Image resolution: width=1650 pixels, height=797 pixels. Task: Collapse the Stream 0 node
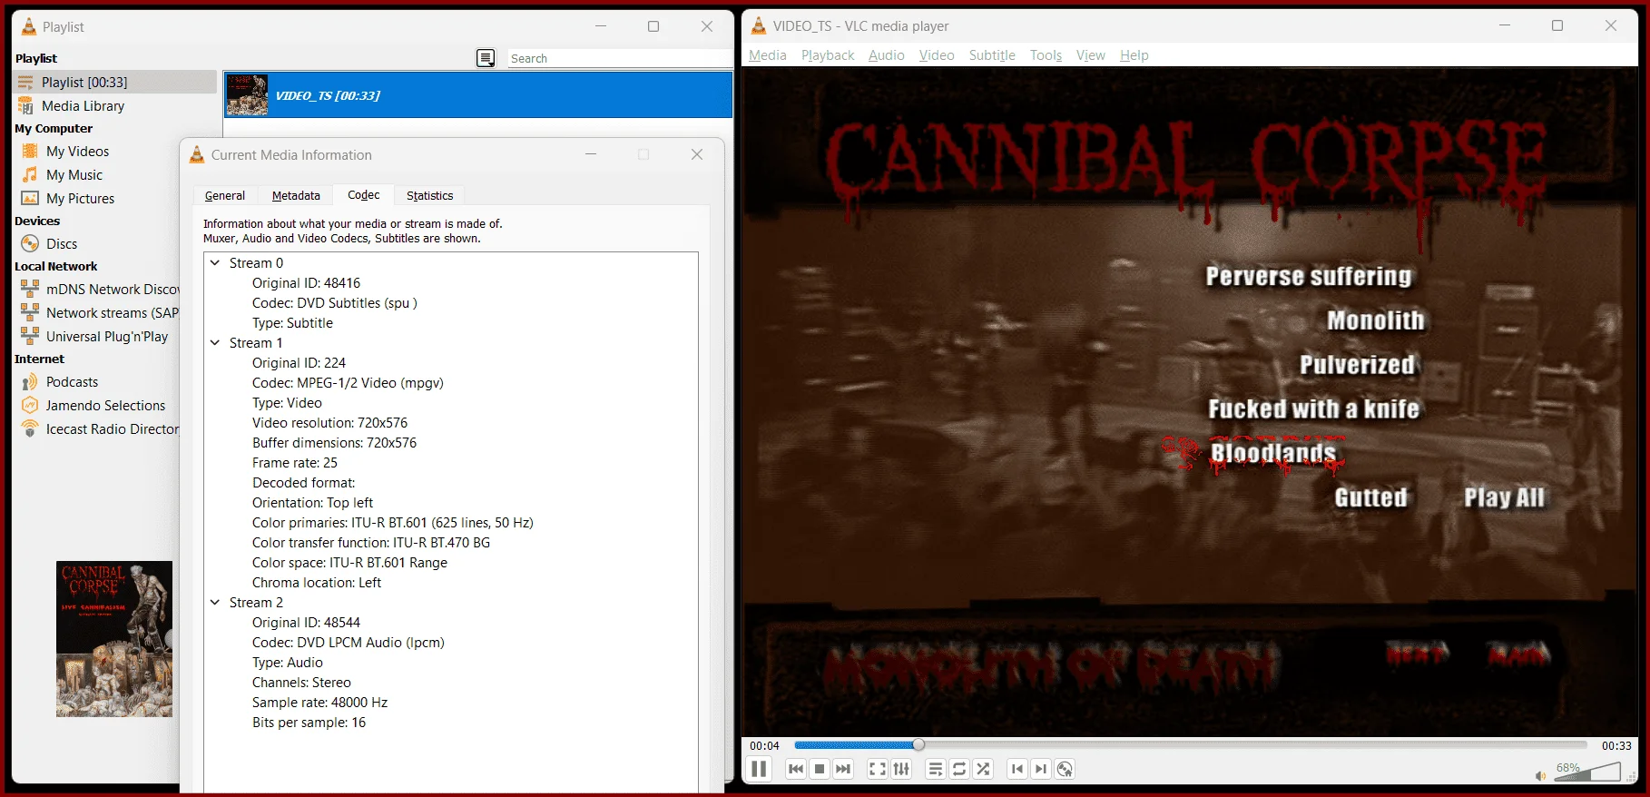point(215,263)
